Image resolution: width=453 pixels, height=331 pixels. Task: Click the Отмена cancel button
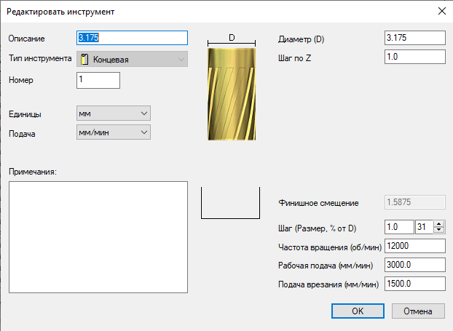[418, 311]
